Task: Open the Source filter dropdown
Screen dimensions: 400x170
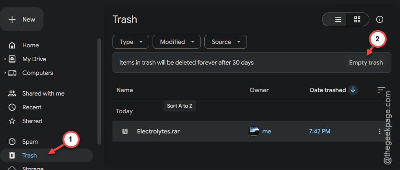Action: (225, 42)
